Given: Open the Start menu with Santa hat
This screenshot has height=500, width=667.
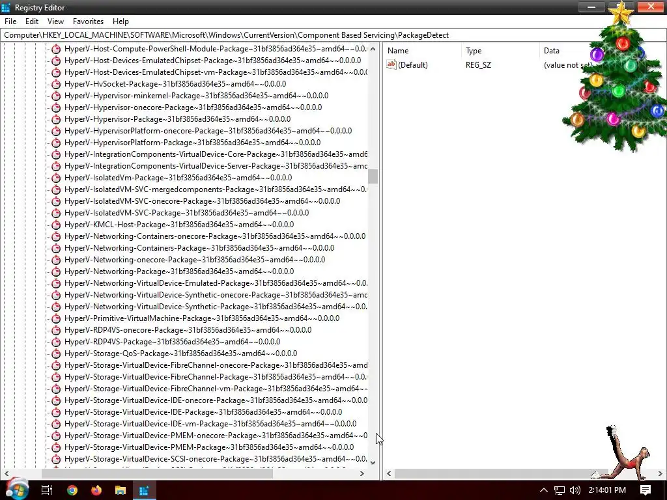Looking at the screenshot, I should [x=17, y=489].
